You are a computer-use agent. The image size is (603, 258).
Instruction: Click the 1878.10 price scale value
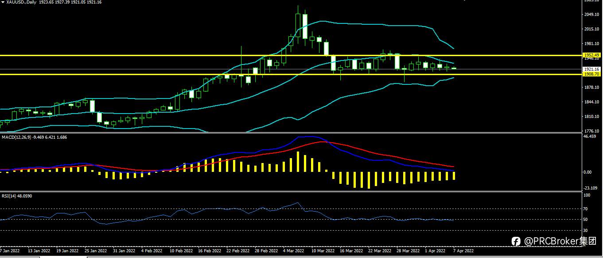[592, 87]
